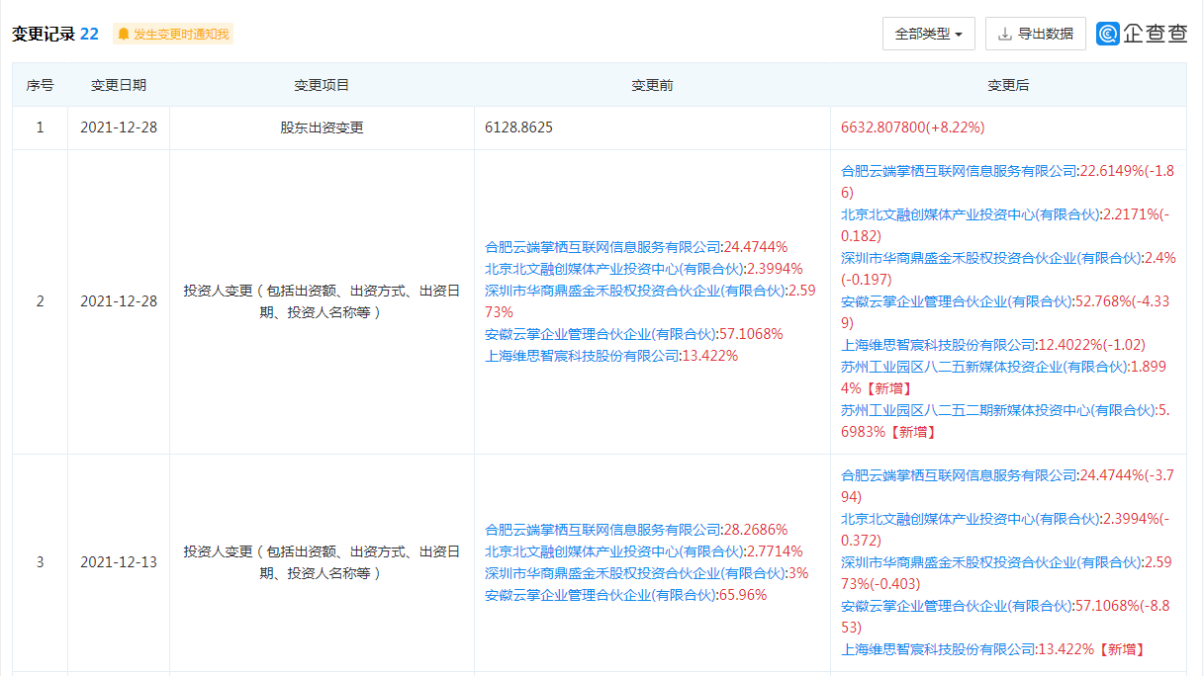Open 安徽云掌企业管理 link showing 57.1068% after change in row 3
The image size is (1204, 676).
pos(955,606)
